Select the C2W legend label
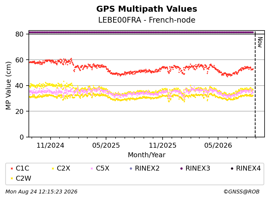 pos(23,178)
